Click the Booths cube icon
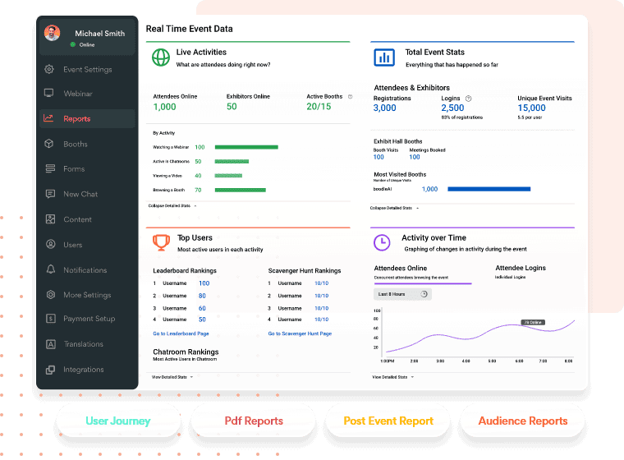Image resolution: width=624 pixels, height=460 pixels. tap(50, 145)
